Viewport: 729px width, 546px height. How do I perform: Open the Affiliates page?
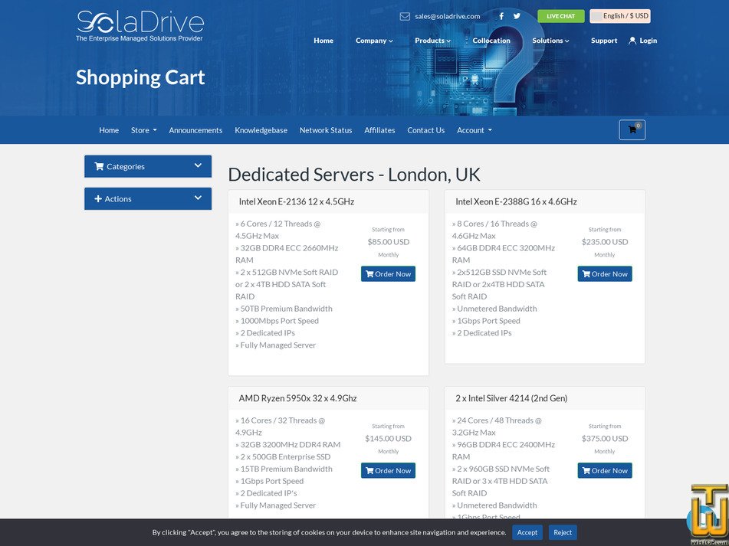tap(379, 130)
